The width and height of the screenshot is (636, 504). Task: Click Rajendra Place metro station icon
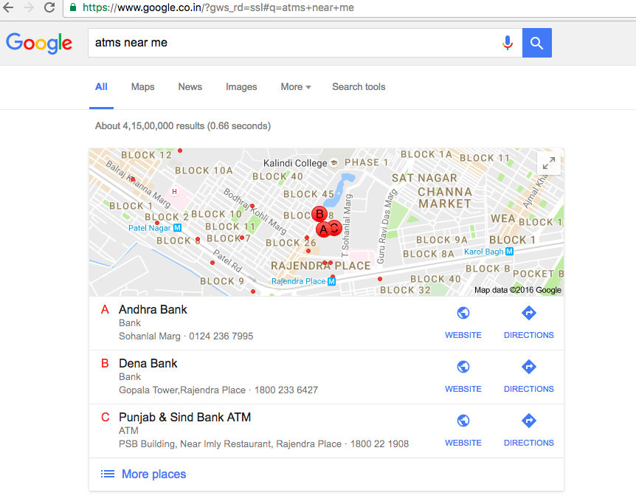pyautogui.click(x=332, y=281)
